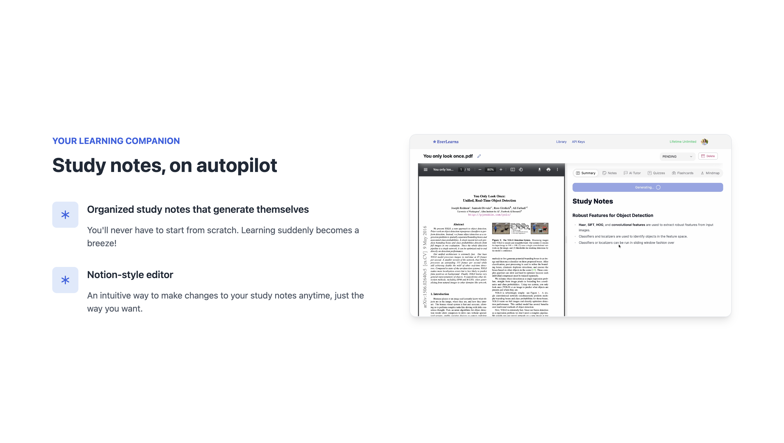
Task: Zoom in the PDF with plus icon
Action: click(501, 170)
